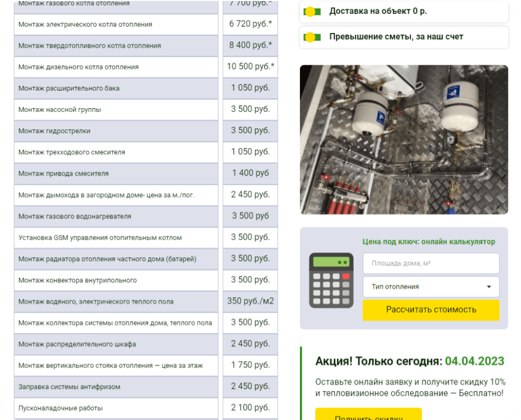Image resolution: width=521 pixels, height=420 pixels.
Task: Select the "Монтаж насосной группы" service row
Action: [x=116, y=110]
